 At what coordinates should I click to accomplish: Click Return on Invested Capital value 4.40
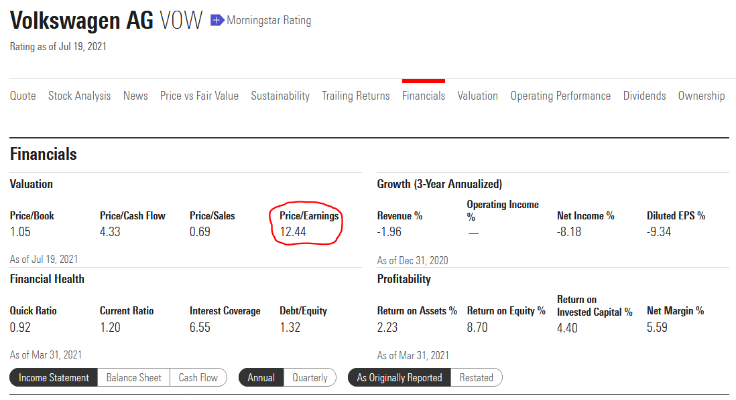pyautogui.click(x=568, y=328)
